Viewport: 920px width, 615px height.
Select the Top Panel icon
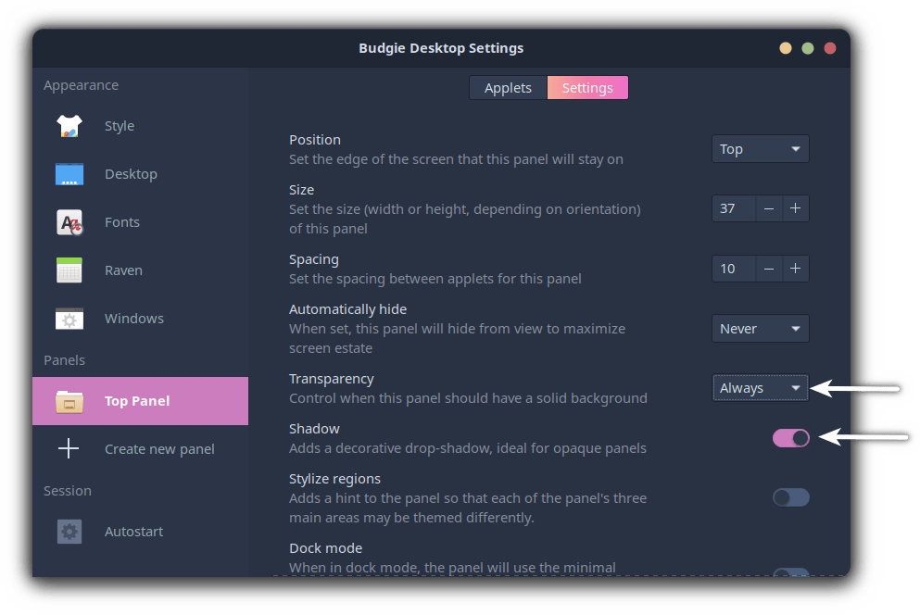click(x=69, y=401)
